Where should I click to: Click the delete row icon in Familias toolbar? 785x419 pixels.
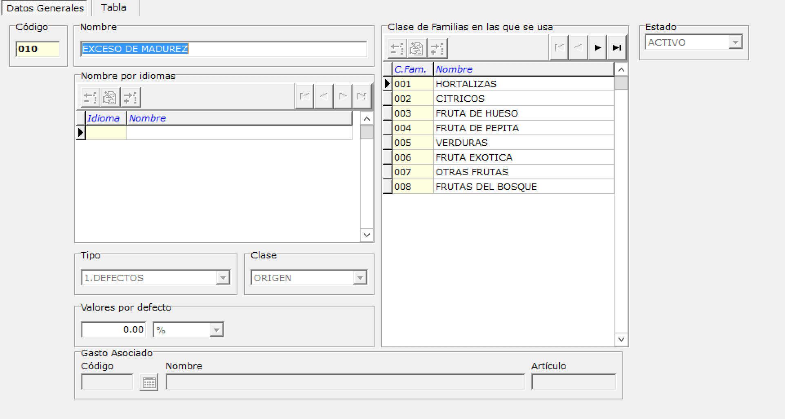pos(397,49)
